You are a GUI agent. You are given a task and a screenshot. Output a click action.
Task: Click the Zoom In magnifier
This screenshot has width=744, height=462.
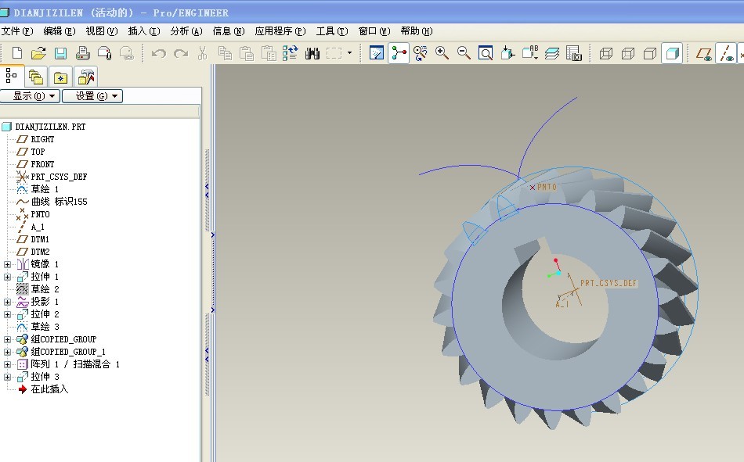[x=442, y=53]
